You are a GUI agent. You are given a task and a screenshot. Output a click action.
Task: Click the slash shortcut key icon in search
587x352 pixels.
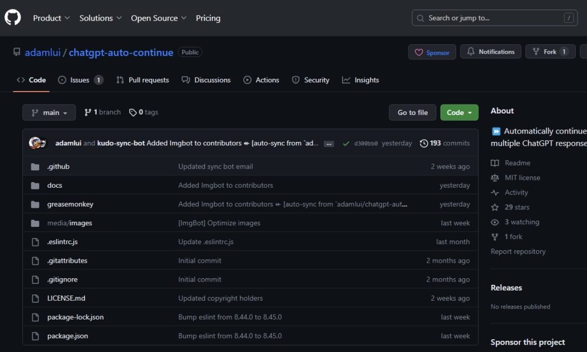tap(569, 18)
